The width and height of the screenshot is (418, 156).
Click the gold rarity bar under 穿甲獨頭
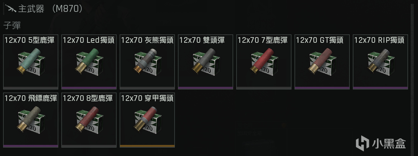pyautogui.click(x=147, y=146)
